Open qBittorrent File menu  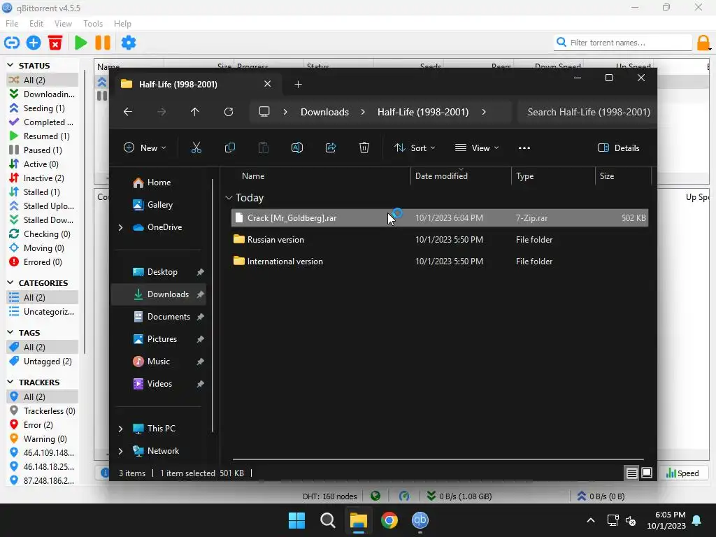(12, 23)
